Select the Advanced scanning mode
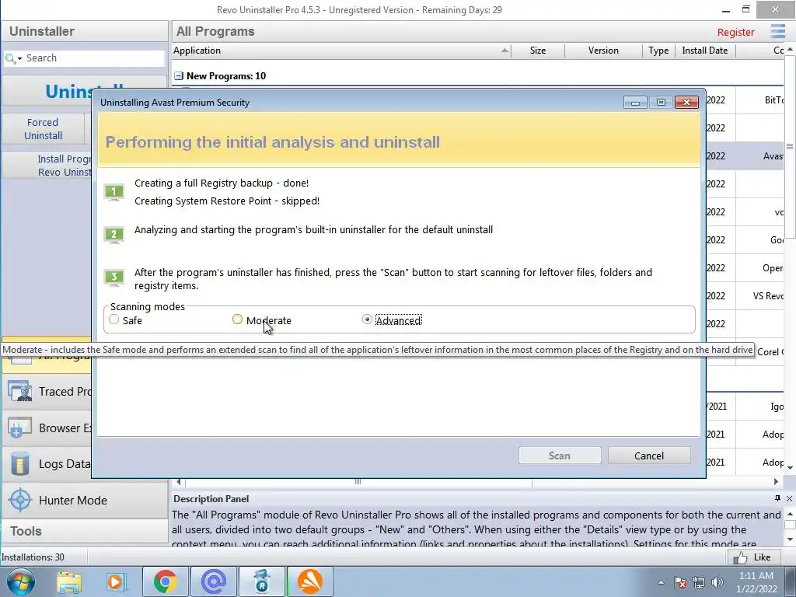This screenshot has width=796, height=597. point(367,319)
